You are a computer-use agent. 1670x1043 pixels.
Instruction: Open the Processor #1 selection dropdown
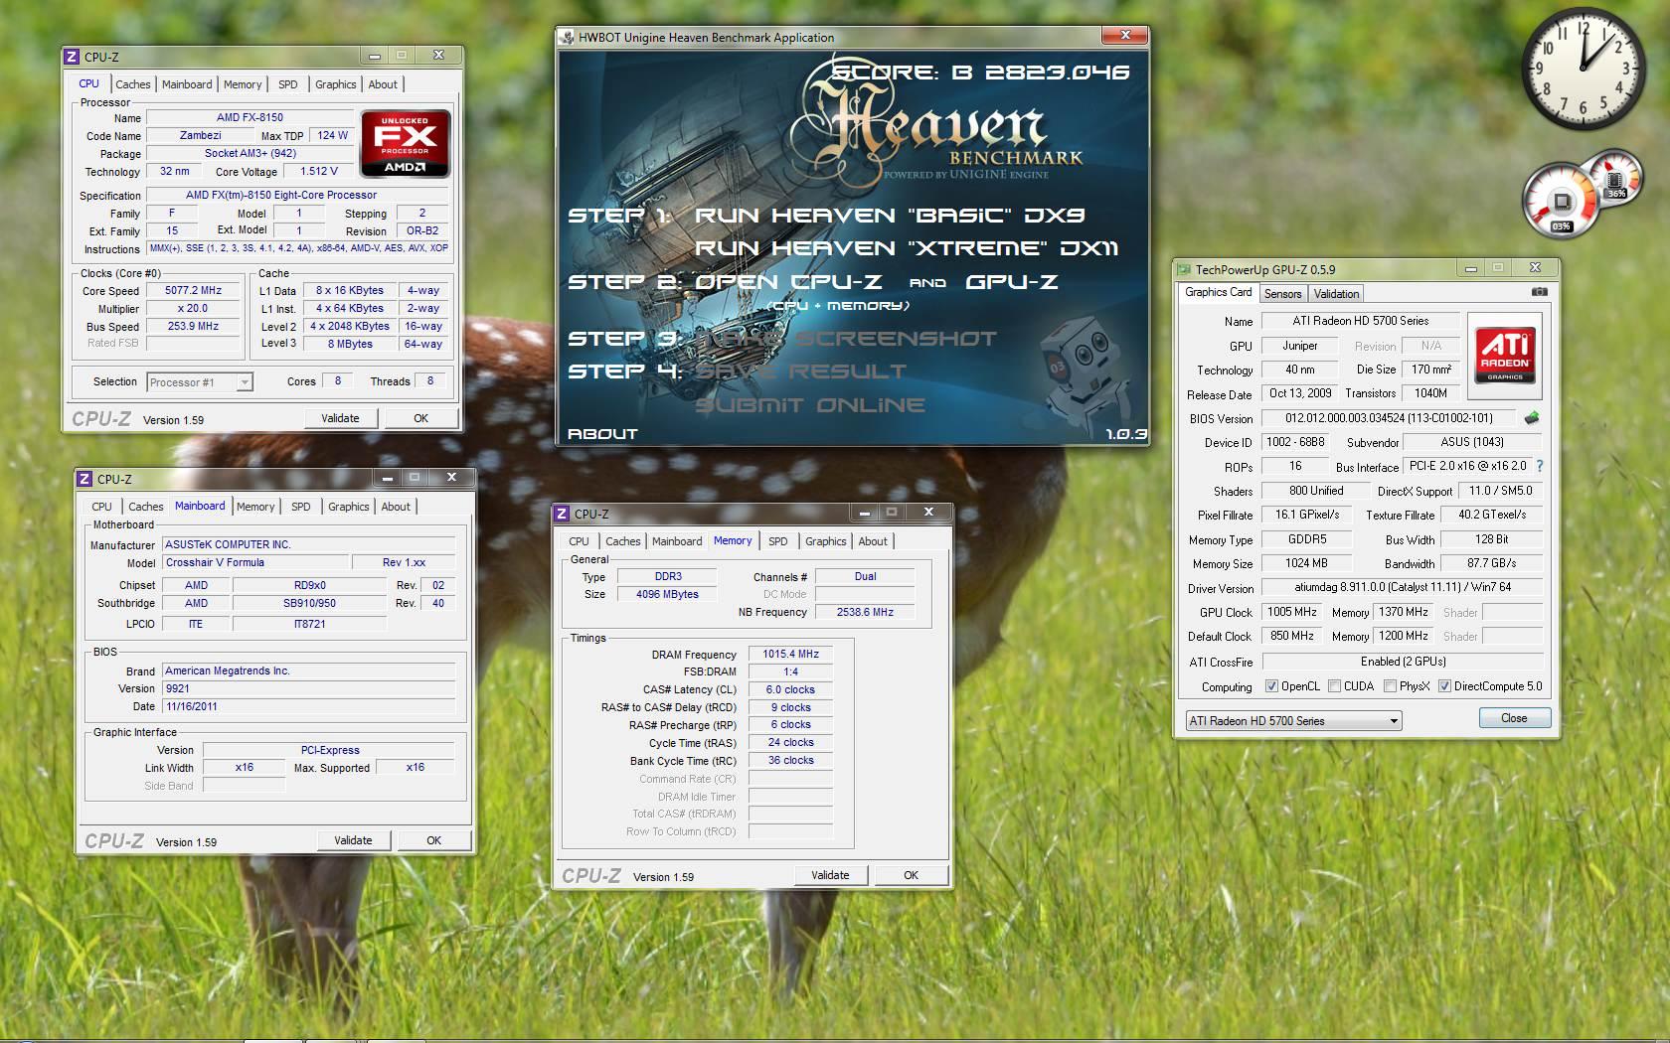point(199,382)
